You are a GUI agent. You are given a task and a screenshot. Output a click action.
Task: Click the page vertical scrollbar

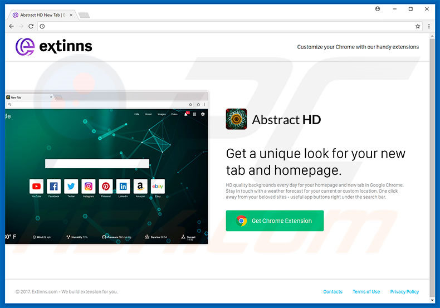coord(432,167)
